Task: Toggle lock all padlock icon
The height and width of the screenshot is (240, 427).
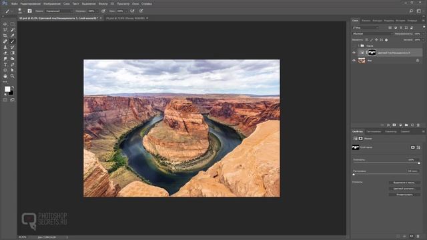Action: click(x=386, y=40)
